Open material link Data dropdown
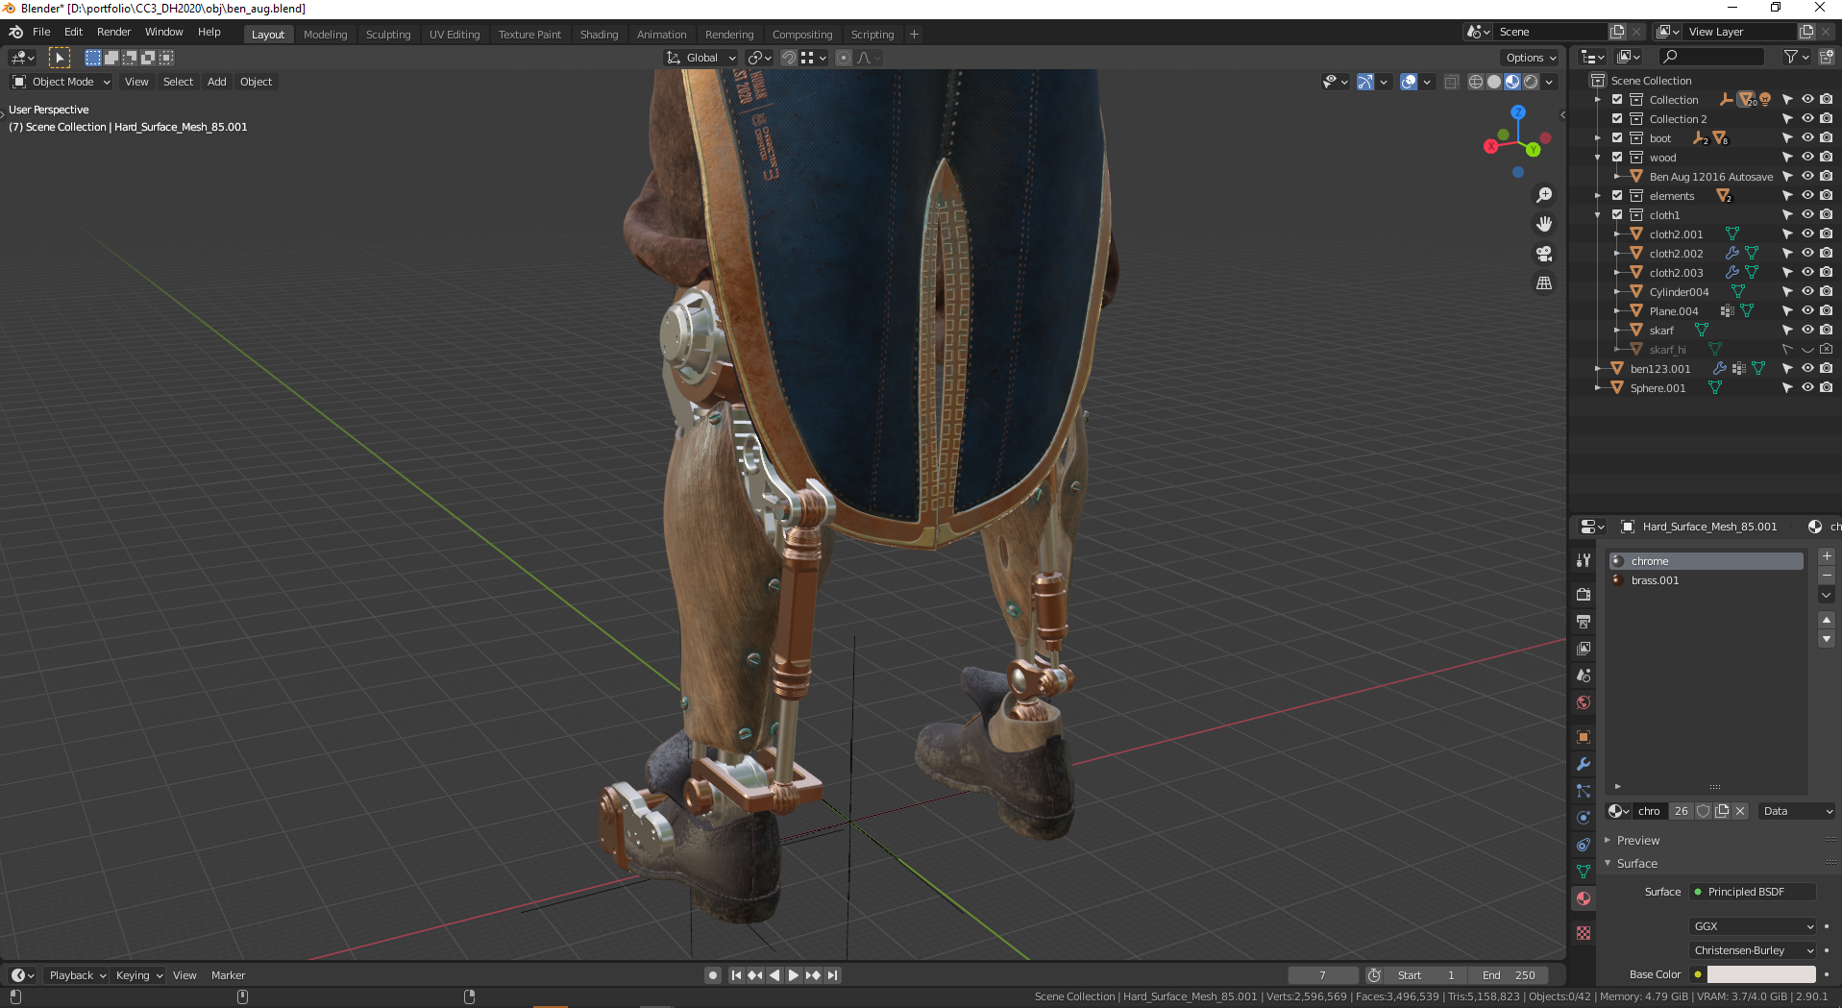This screenshot has width=1842, height=1008. pyautogui.click(x=1797, y=811)
